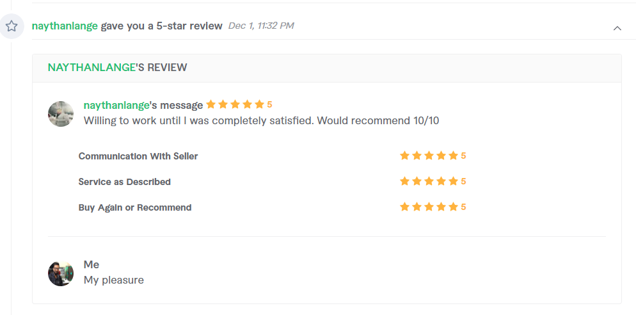Click the fifth star of the message rating

(259, 105)
